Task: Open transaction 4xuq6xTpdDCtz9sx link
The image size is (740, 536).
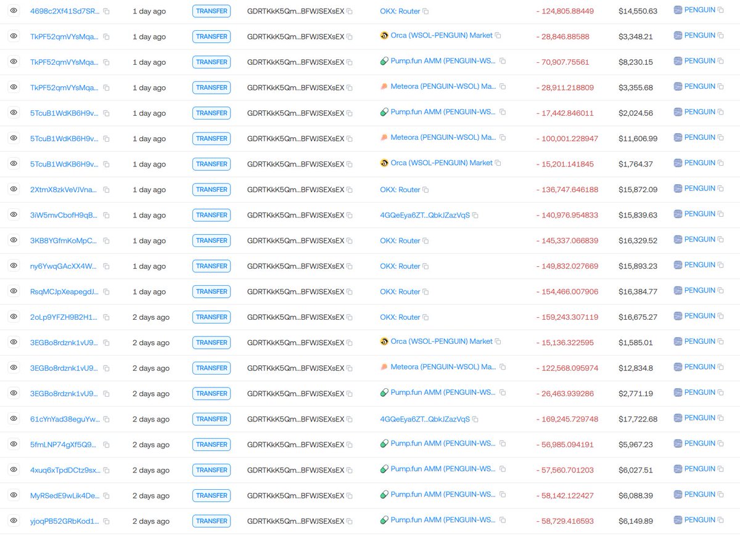Action: pos(65,470)
